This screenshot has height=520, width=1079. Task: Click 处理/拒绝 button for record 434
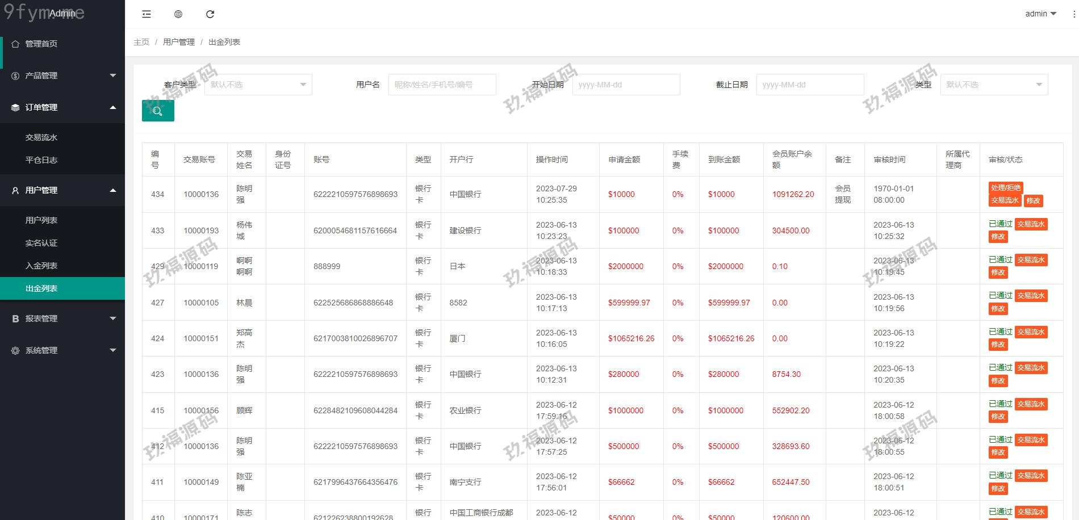[x=1005, y=188]
